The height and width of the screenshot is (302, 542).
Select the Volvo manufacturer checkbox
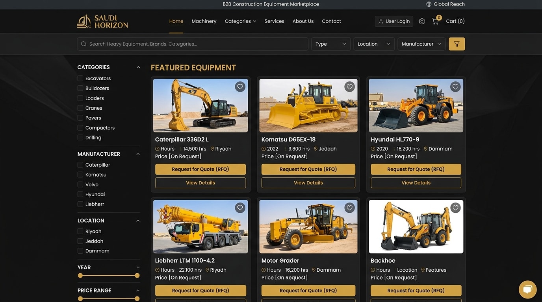80,184
